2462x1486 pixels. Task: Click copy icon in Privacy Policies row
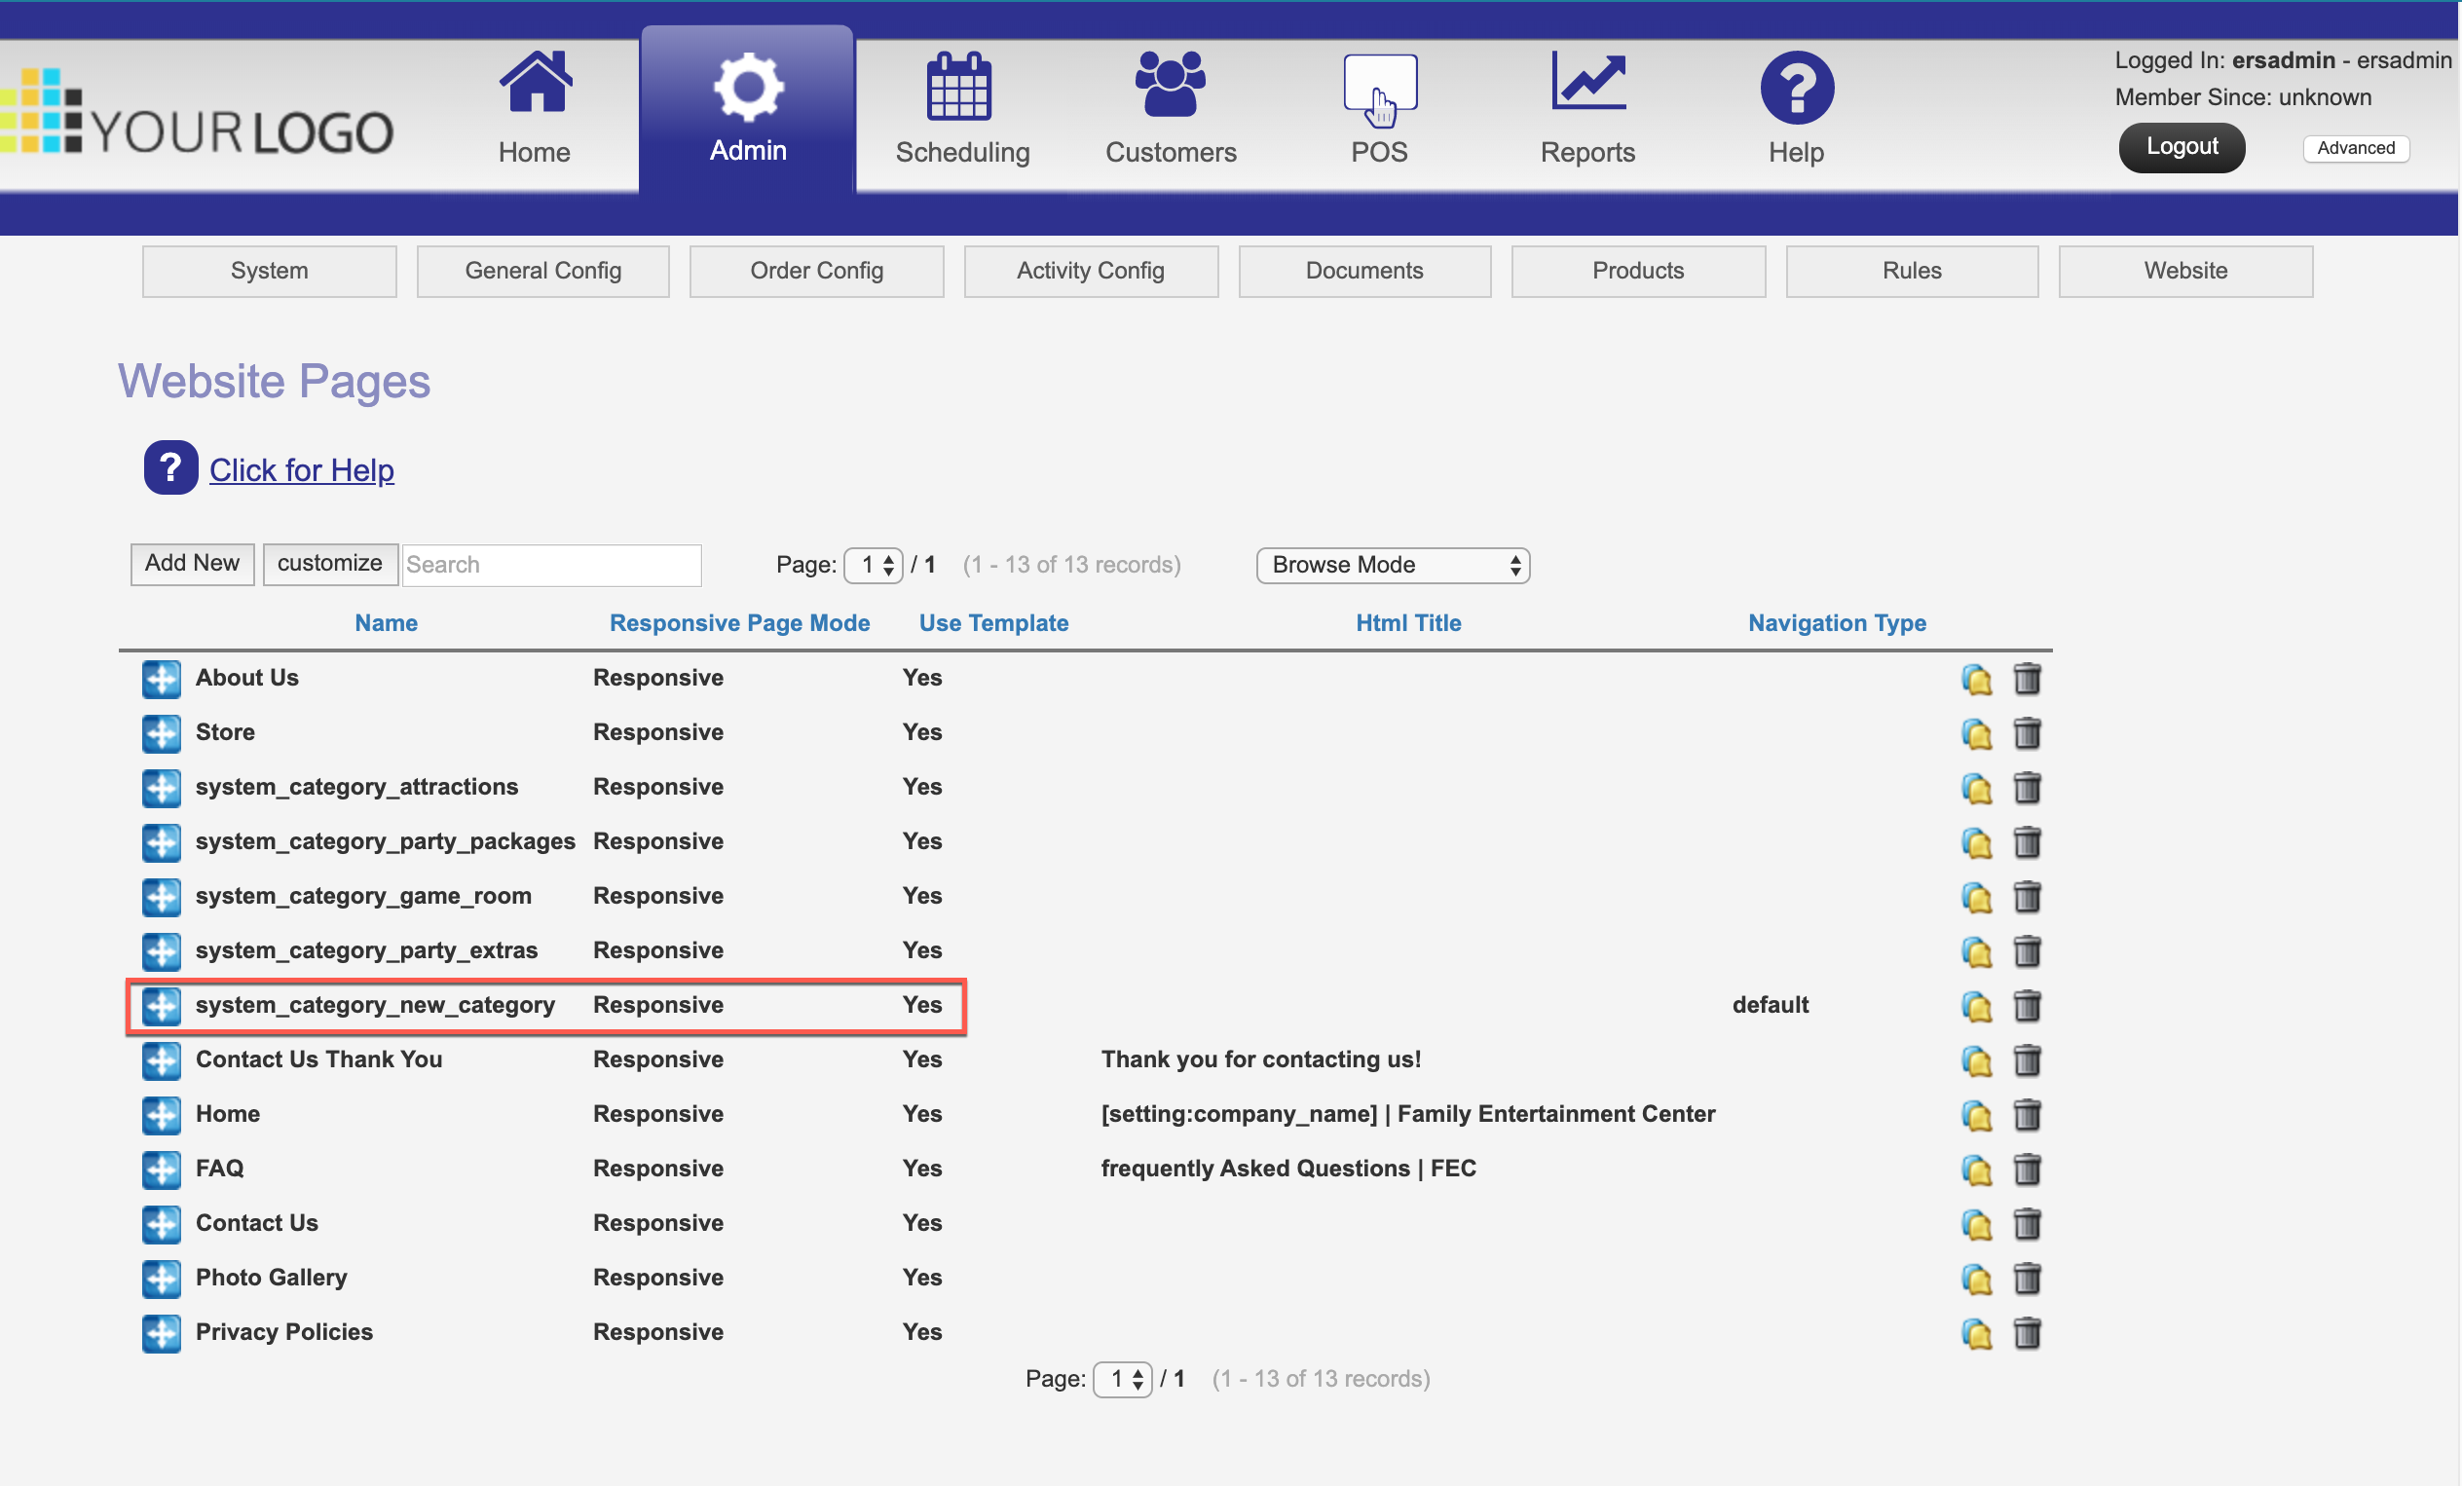pos(1976,1334)
